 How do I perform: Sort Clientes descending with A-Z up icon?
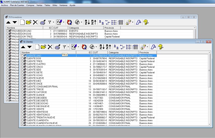point(108,47)
